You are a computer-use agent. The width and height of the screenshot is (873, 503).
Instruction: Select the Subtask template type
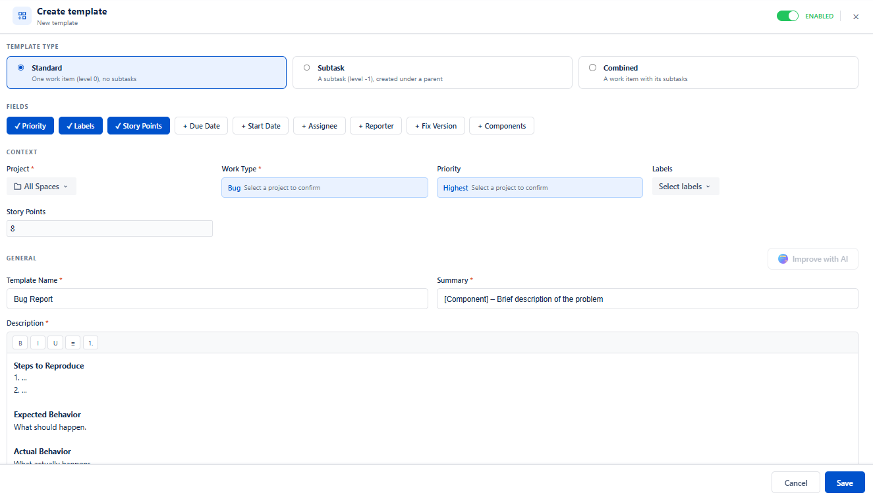click(x=432, y=73)
